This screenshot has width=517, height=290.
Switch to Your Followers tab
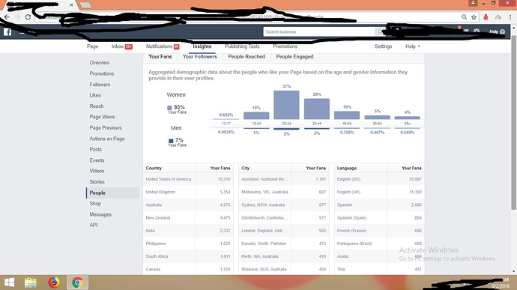click(200, 57)
